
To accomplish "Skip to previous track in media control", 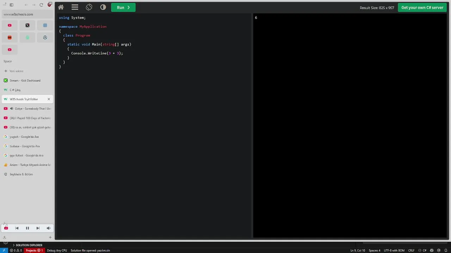I will point(17,228).
